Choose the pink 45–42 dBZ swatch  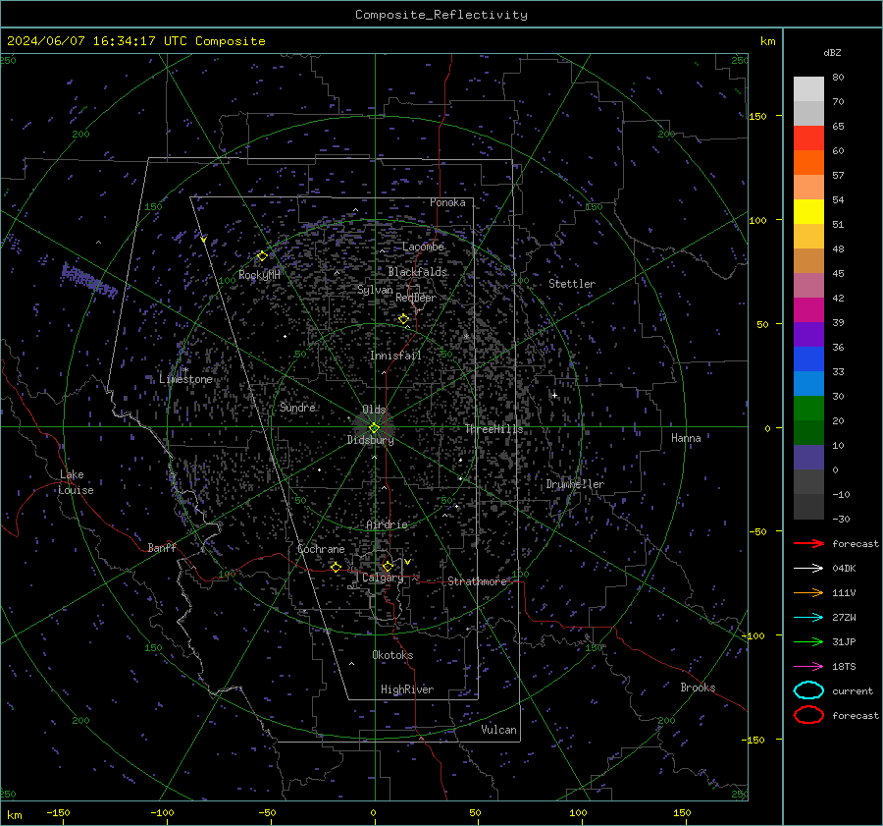tap(808, 286)
